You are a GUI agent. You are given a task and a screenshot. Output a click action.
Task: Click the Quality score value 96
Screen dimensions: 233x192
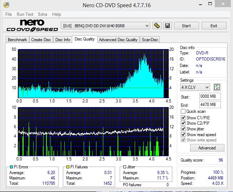(221, 160)
